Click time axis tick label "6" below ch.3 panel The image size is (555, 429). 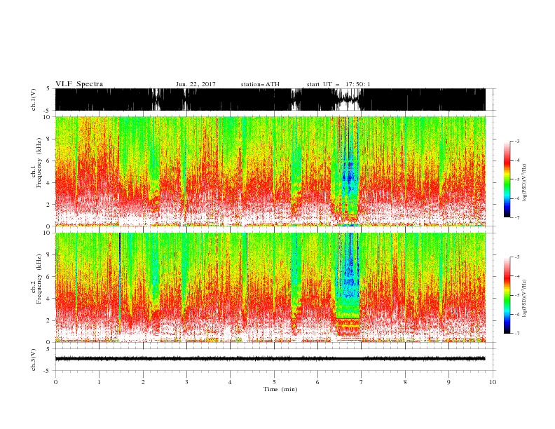point(318,382)
